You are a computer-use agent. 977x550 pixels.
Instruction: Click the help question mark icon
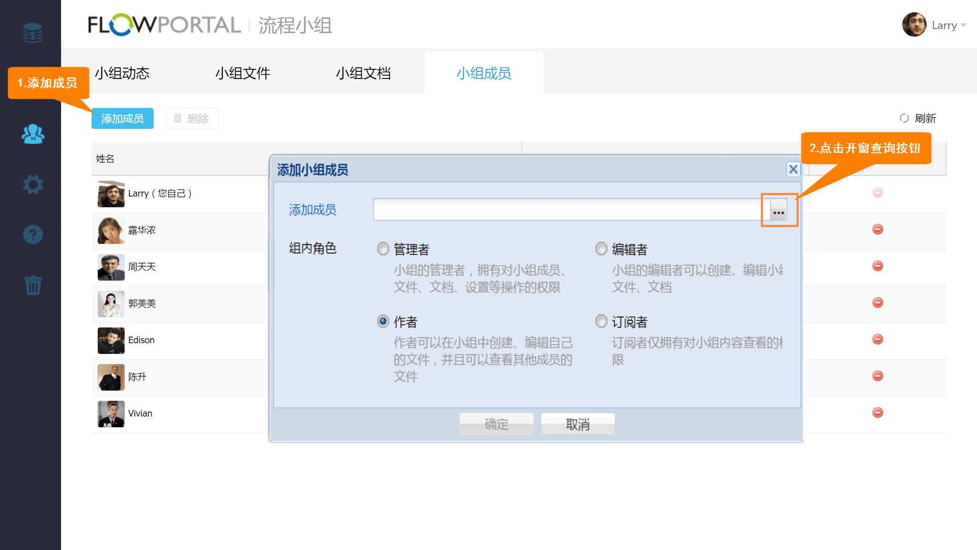click(33, 235)
